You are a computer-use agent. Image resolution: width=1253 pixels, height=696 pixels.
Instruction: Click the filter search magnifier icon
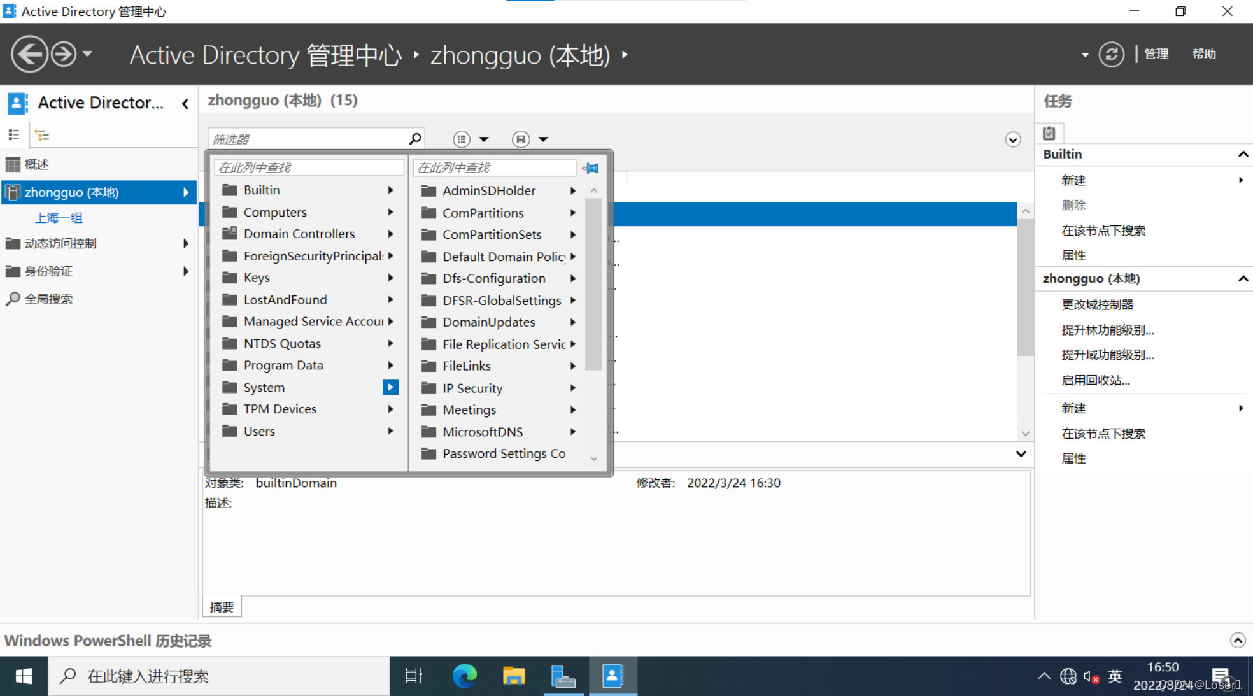[x=414, y=138]
